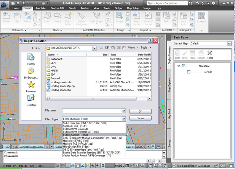
Task: Click the Insert block icon
Action: click(47, 17)
